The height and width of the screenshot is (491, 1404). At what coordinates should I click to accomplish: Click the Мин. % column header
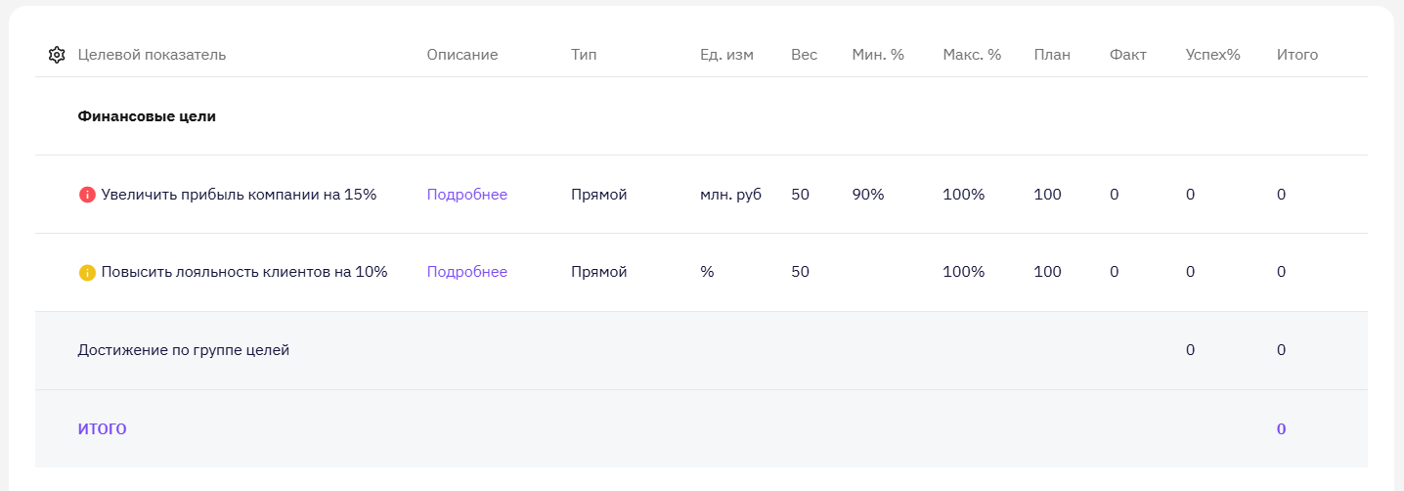coord(878,55)
